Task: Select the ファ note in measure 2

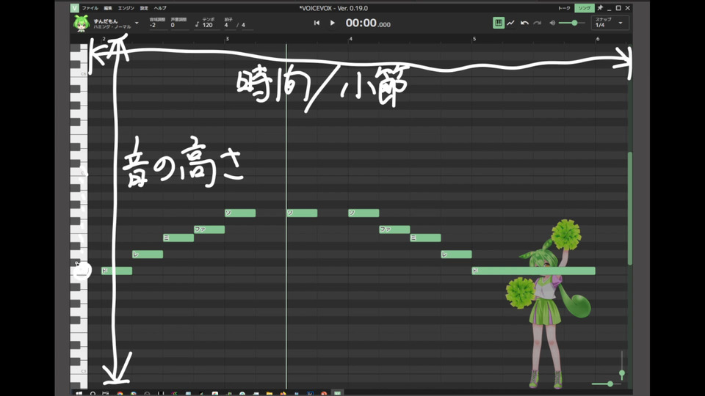Action: (209, 230)
